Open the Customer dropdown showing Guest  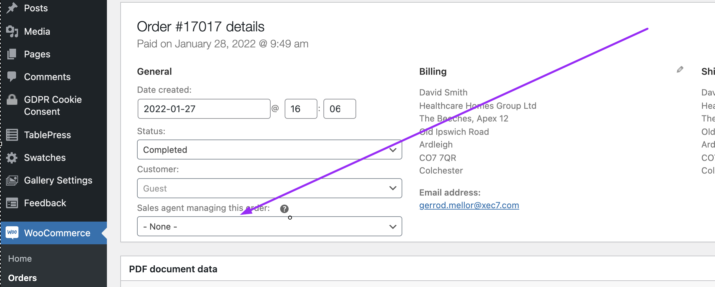pyautogui.click(x=269, y=188)
